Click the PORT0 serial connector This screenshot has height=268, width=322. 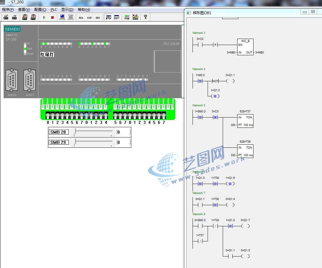pyautogui.click(x=12, y=80)
